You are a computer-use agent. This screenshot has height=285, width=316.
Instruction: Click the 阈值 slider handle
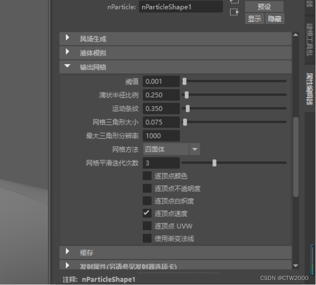184,81
